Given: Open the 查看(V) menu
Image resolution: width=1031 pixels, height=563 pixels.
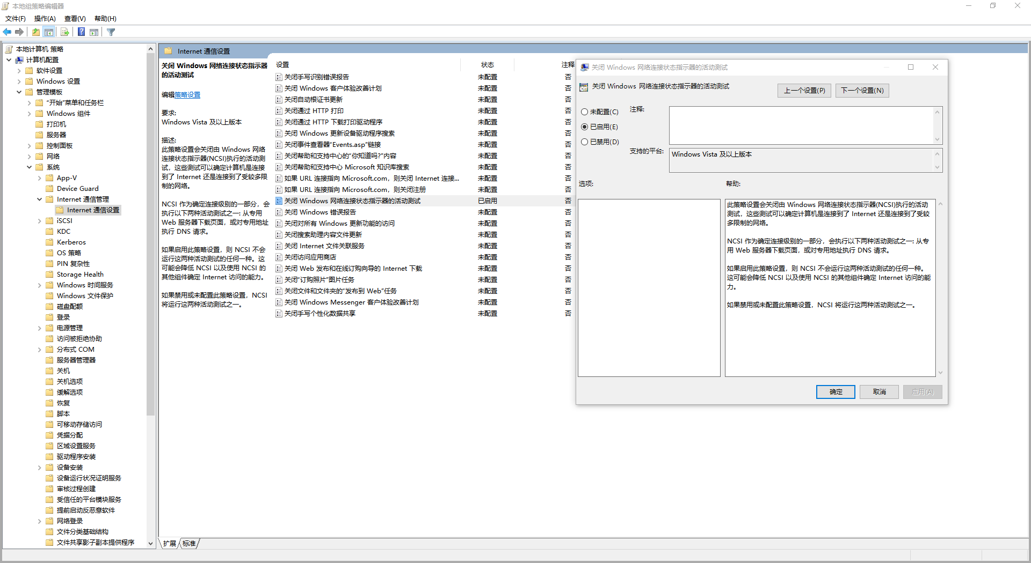Looking at the screenshot, I should [74, 18].
